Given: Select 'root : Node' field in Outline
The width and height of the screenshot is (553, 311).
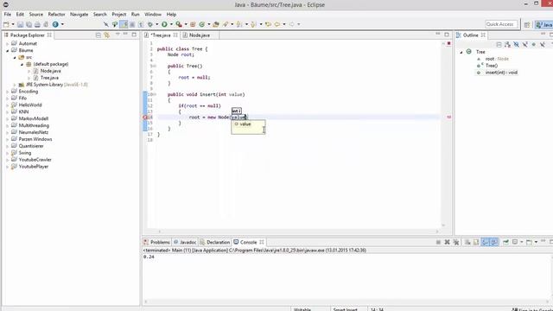Looking at the screenshot, I should [497, 59].
